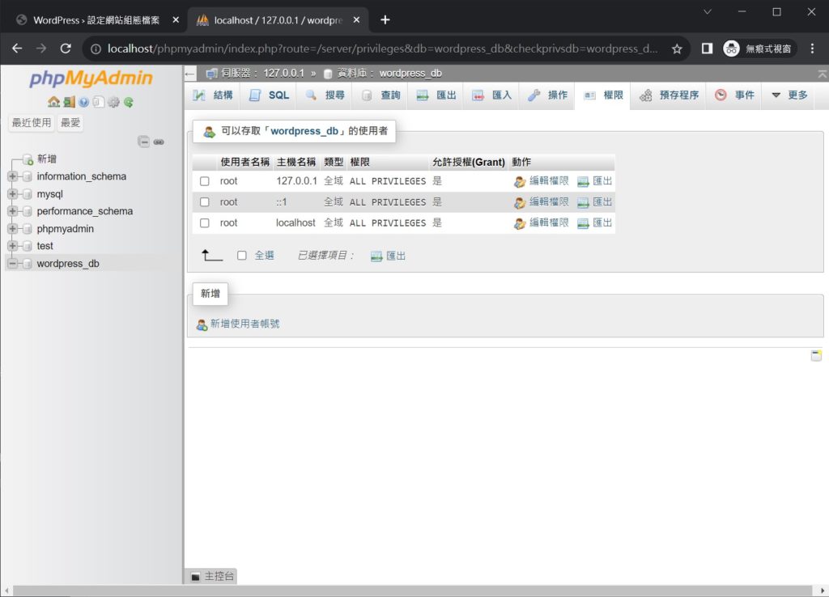Open tab search chevron in title bar
829x597 pixels.
[x=708, y=11]
